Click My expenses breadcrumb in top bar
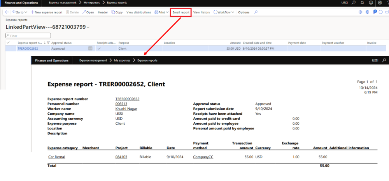This screenshot has height=181, width=389. coord(91,3)
